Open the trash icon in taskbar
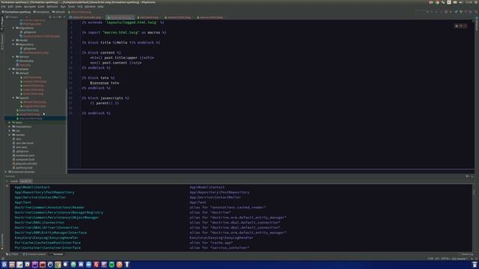The image size is (479, 269). click(x=475, y=265)
